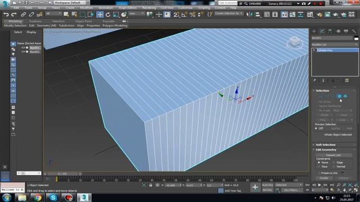Select Edge constraint radio button

pos(334,163)
